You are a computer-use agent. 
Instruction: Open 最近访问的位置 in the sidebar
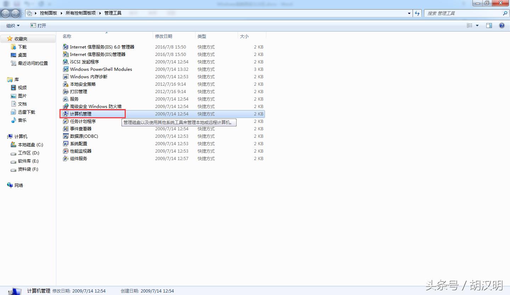pyautogui.click(x=33, y=63)
